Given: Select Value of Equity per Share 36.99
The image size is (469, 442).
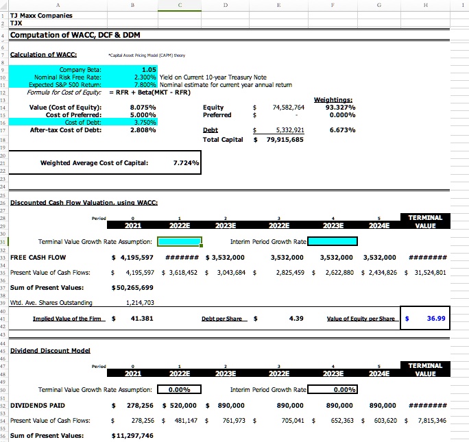Looking at the screenshot, I should click(x=436, y=319).
